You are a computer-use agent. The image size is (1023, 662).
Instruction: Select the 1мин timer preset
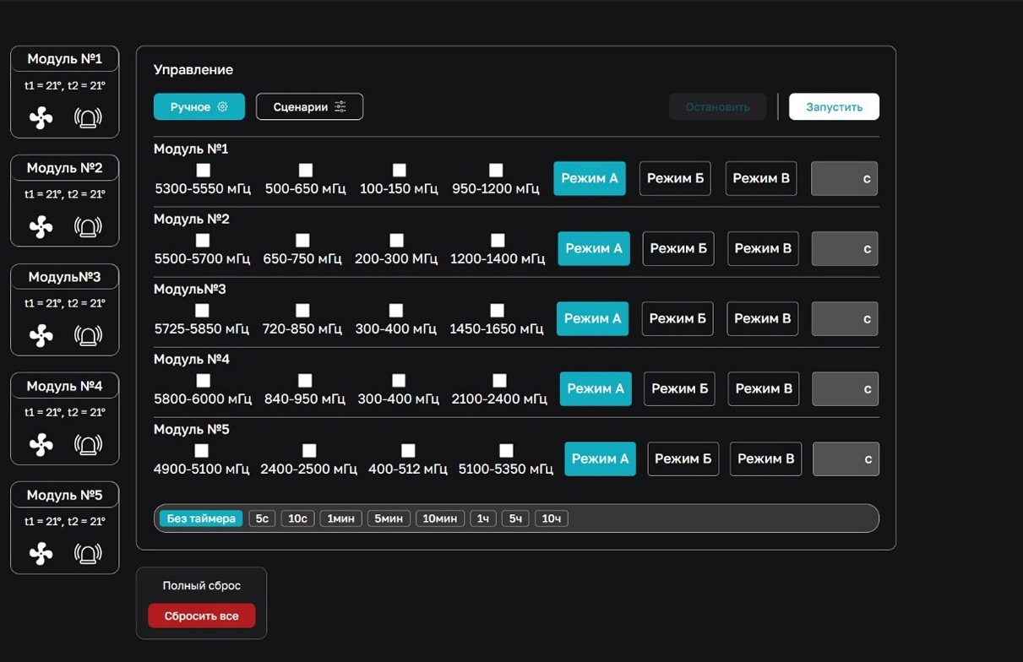point(340,518)
